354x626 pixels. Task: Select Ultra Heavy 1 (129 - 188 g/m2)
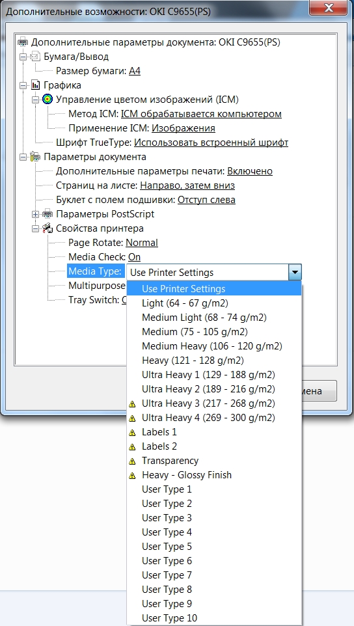pos(214,375)
